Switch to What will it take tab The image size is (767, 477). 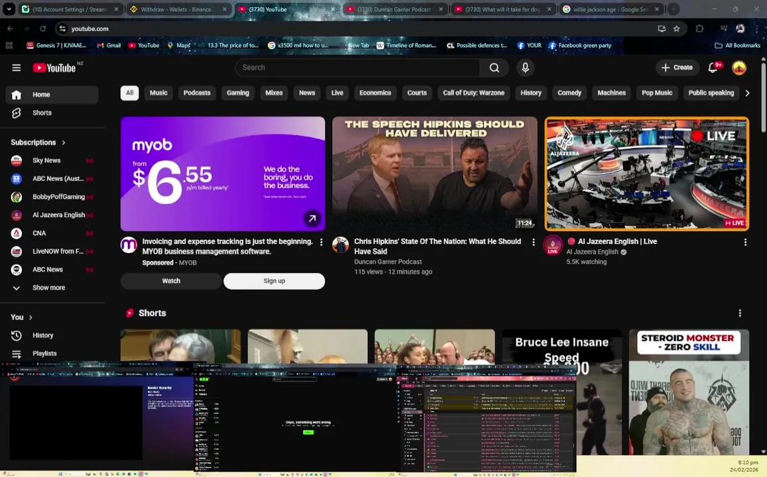(503, 9)
